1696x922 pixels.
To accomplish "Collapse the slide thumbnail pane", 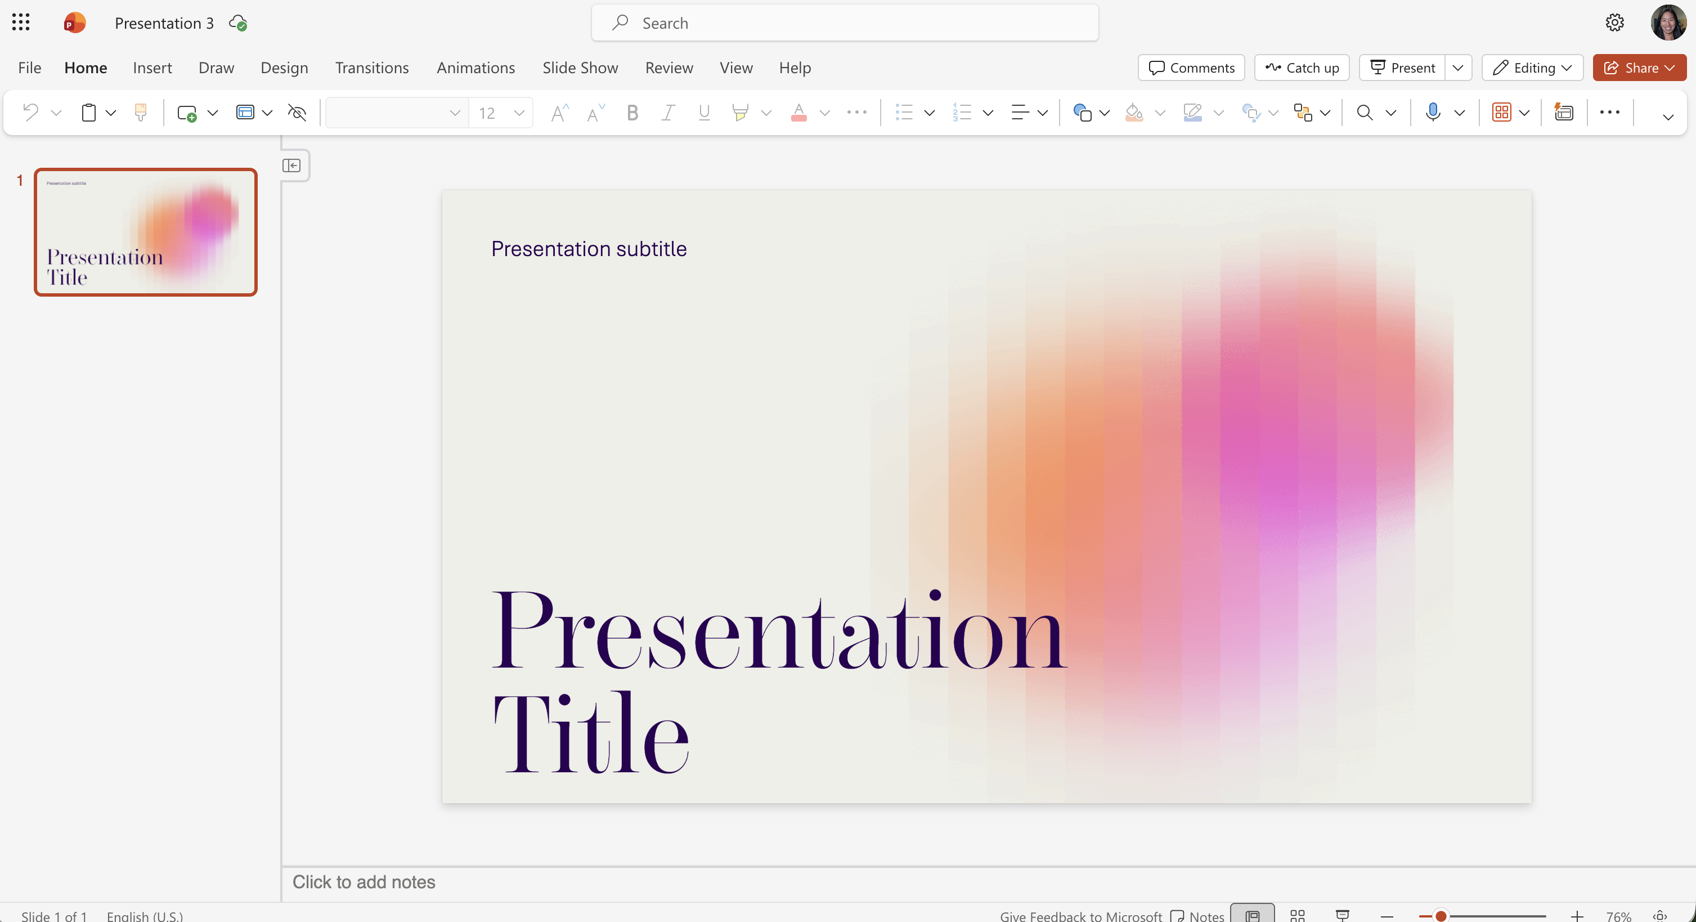I will (291, 165).
